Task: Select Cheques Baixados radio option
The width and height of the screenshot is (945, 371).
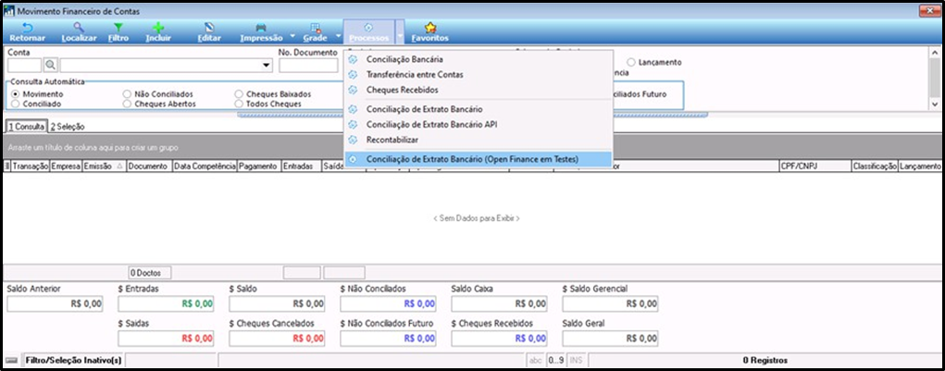Action: point(239,94)
